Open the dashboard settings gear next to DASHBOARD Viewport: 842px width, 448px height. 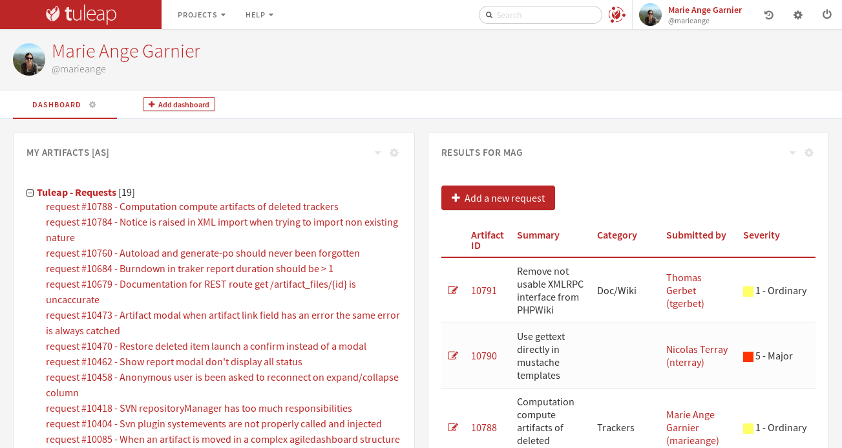(92, 104)
